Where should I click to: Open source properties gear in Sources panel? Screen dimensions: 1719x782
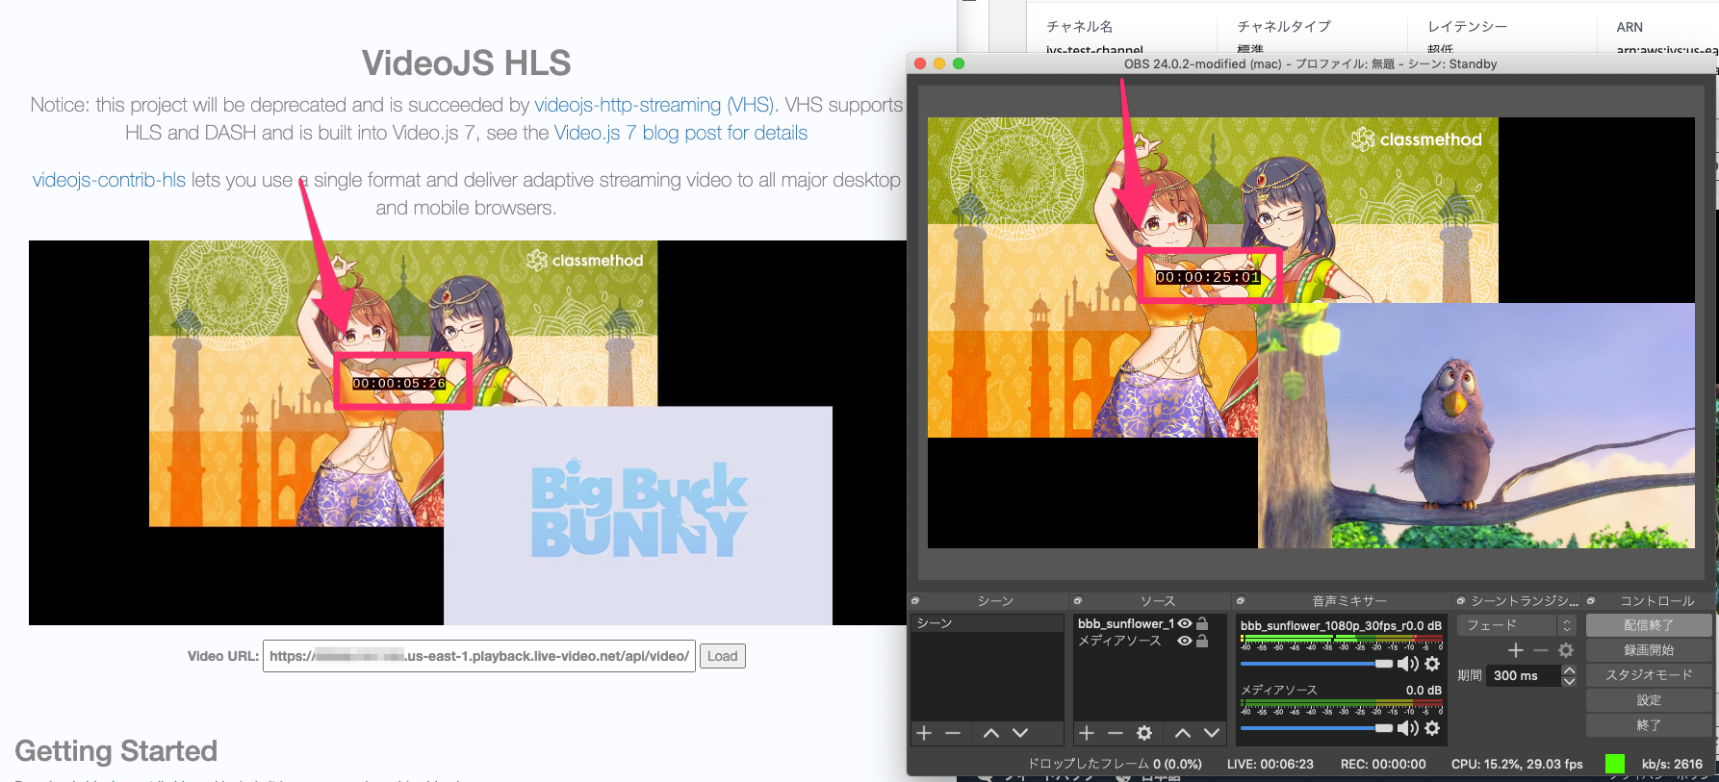[x=1144, y=733]
